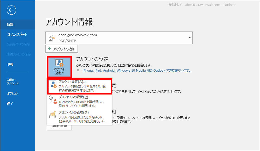Open the 開く/エクスポート sidebar item
Screen dimensions: 260x151
pos(17,34)
